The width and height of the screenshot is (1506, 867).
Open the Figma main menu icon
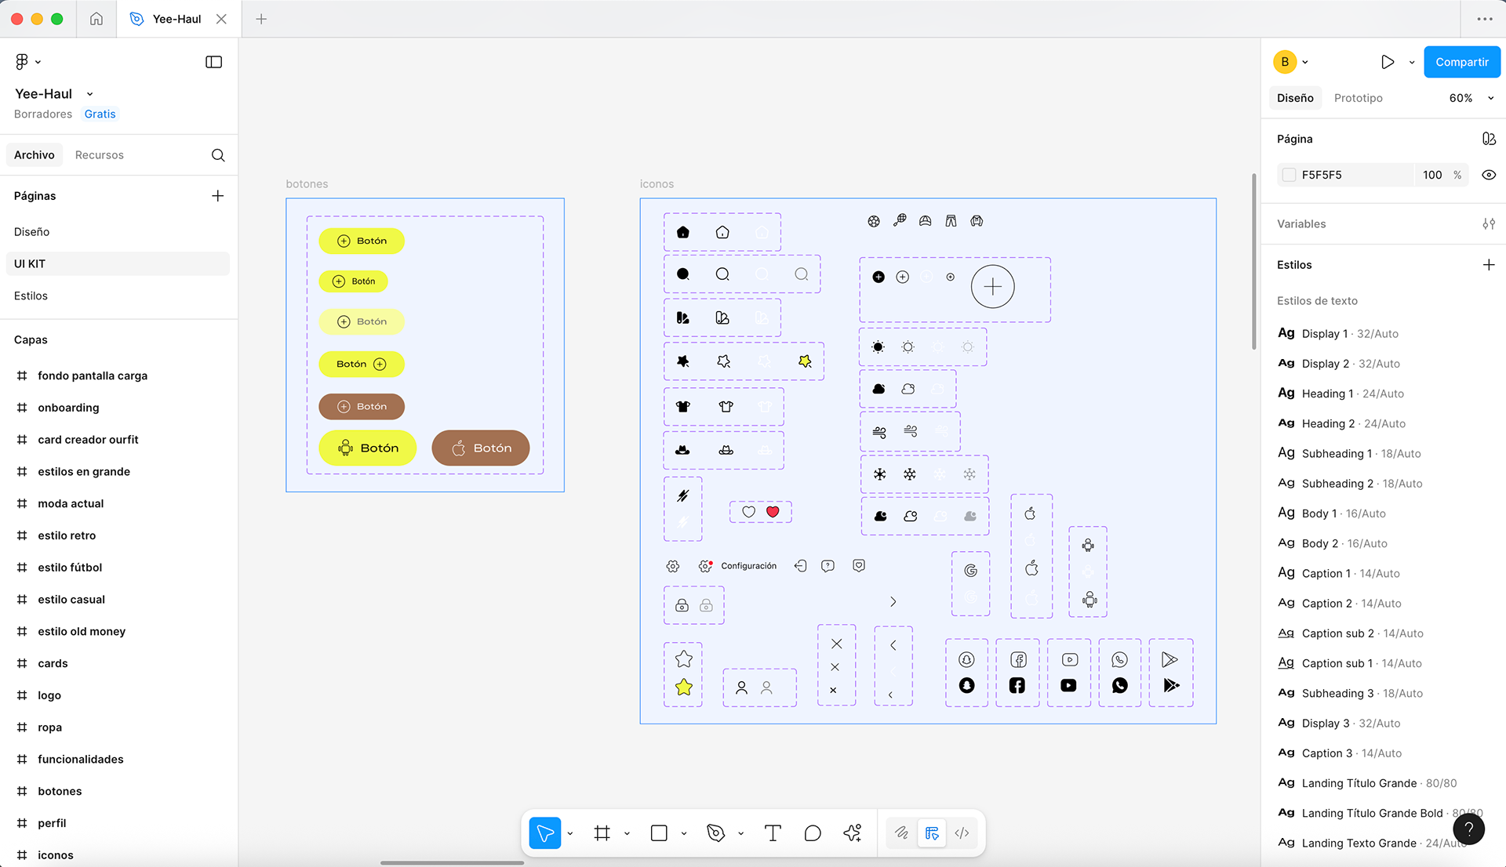click(22, 61)
